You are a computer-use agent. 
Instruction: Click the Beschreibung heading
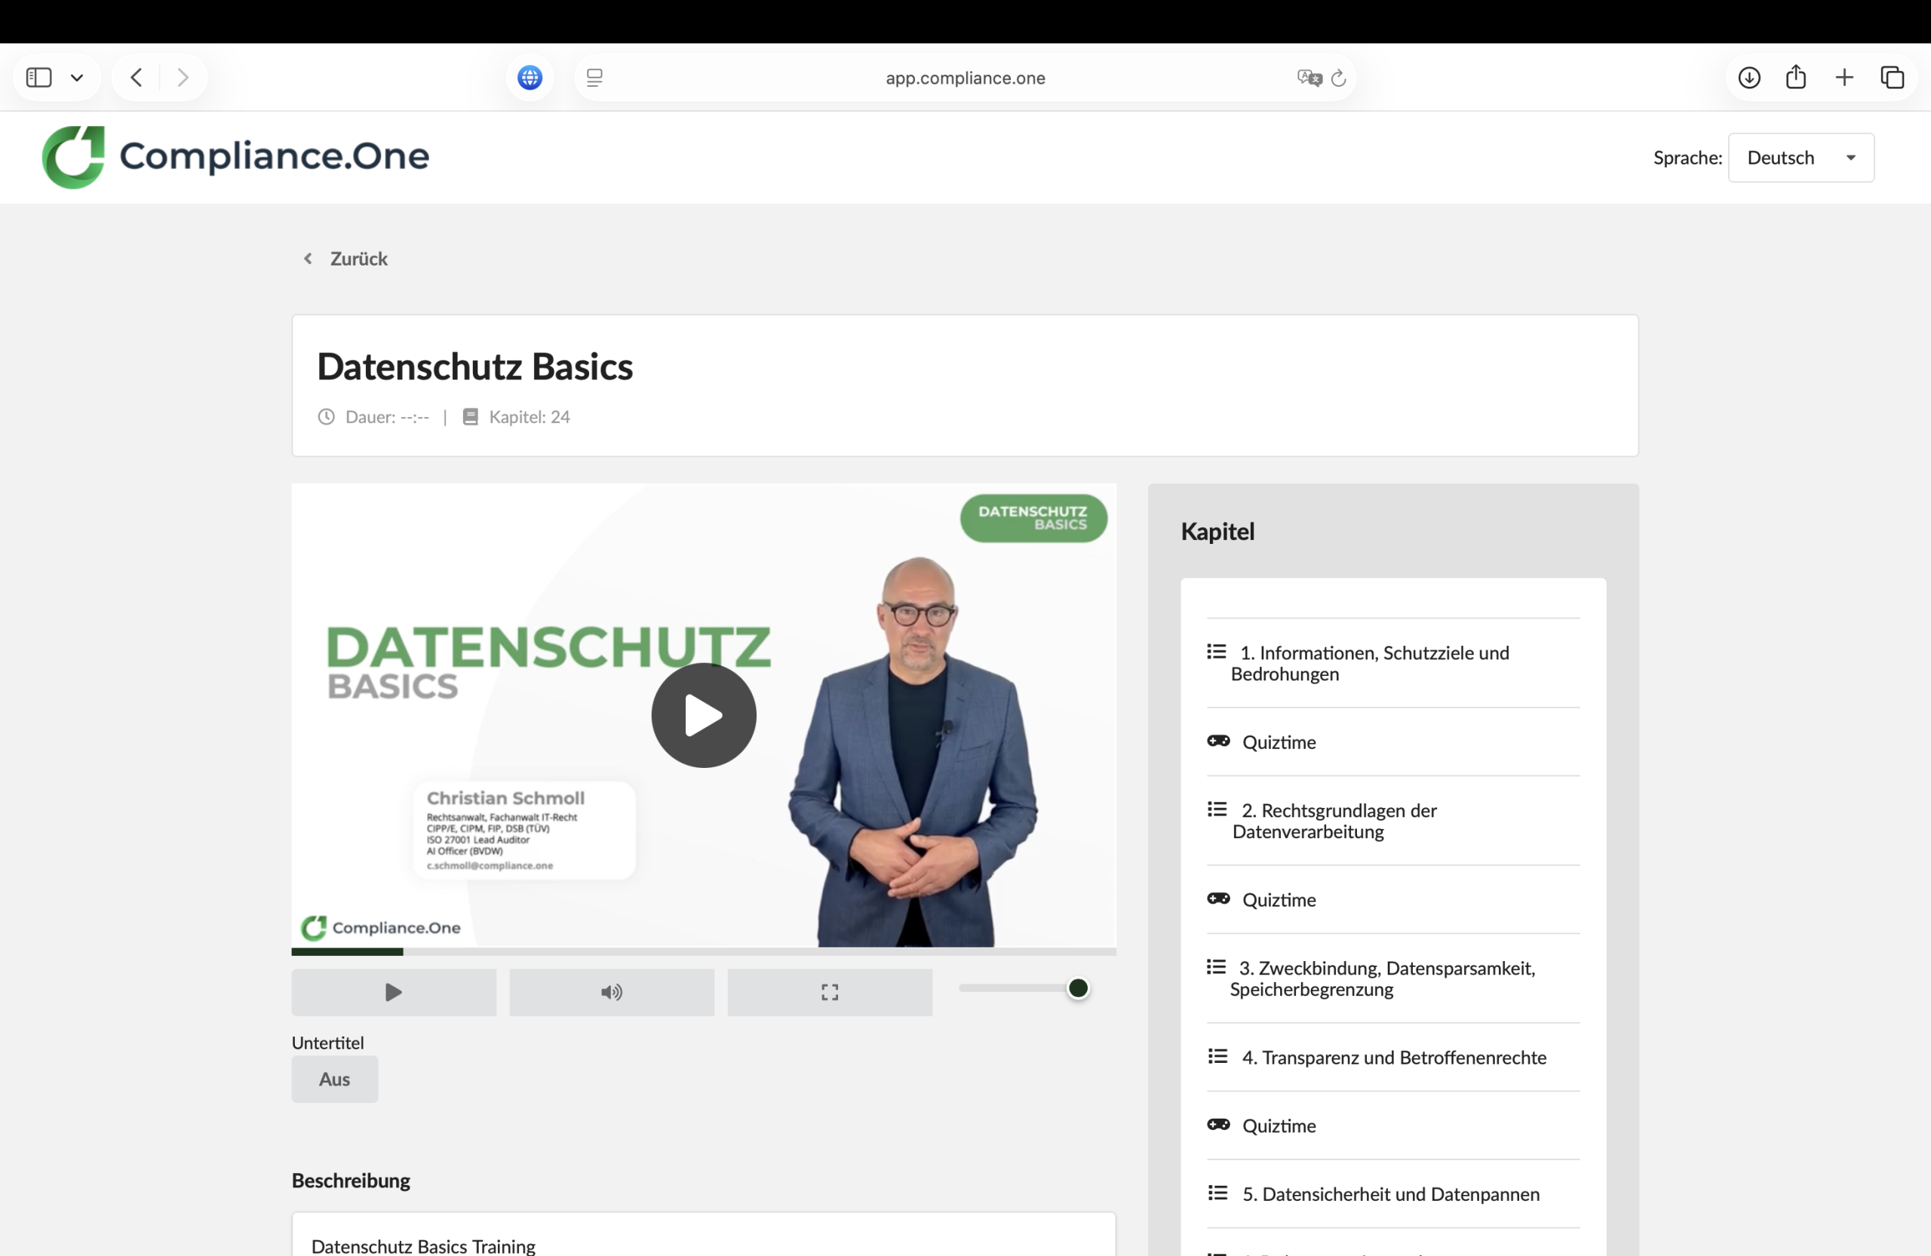coord(351,1180)
